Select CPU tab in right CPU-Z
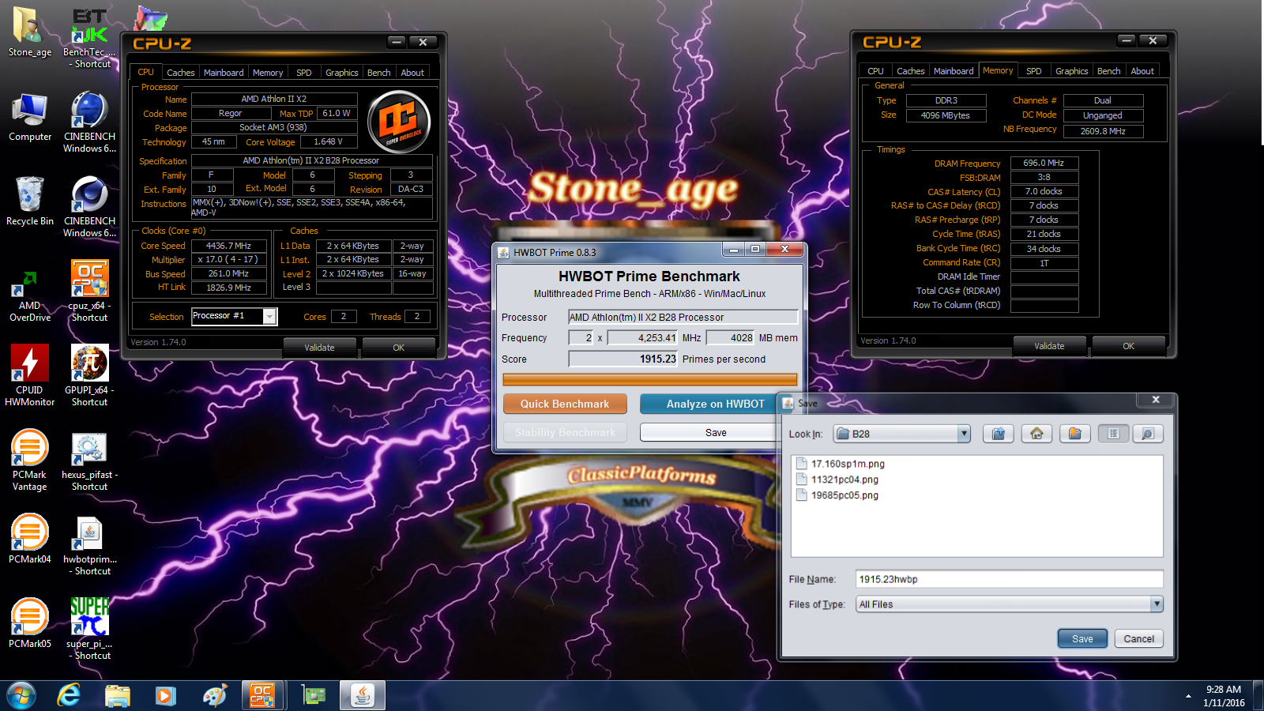1264x711 pixels. point(875,71)
